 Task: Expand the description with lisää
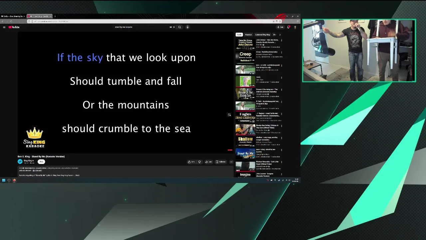click(77, 175)
